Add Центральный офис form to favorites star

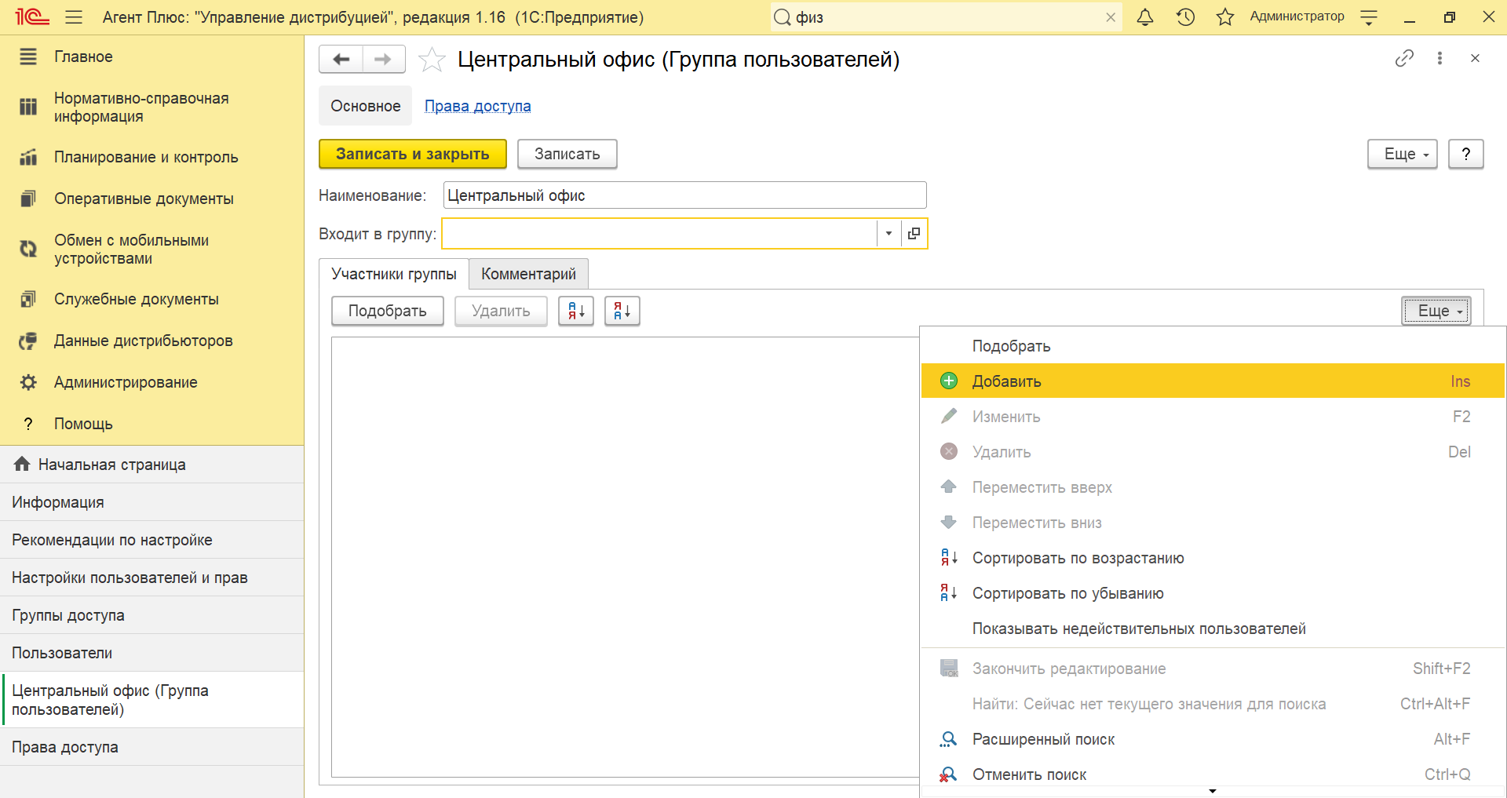tap(432, 60)
